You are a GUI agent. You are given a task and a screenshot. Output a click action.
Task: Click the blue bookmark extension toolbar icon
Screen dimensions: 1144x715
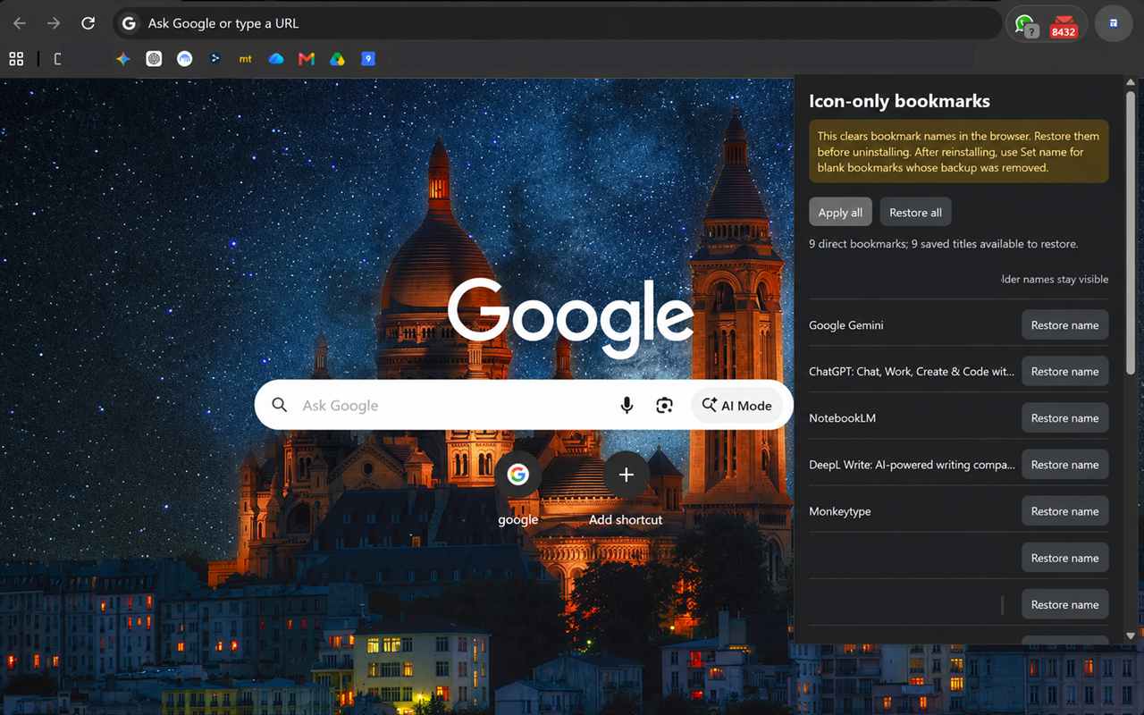tap(1114, 23)
